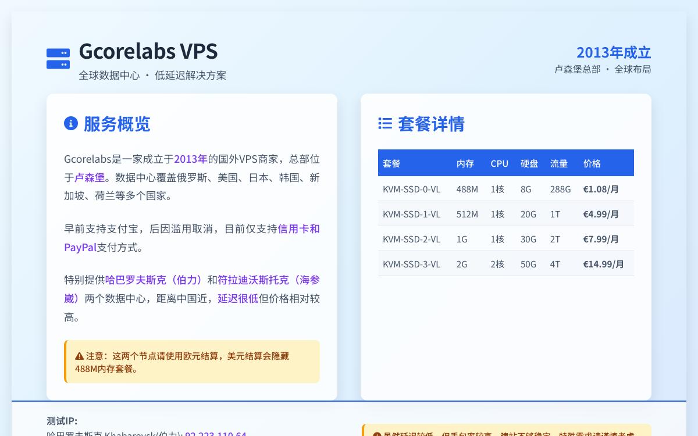
Task: Click the €14.99/月 price cell
Action: pyautogui.click(x=604, y=264)
